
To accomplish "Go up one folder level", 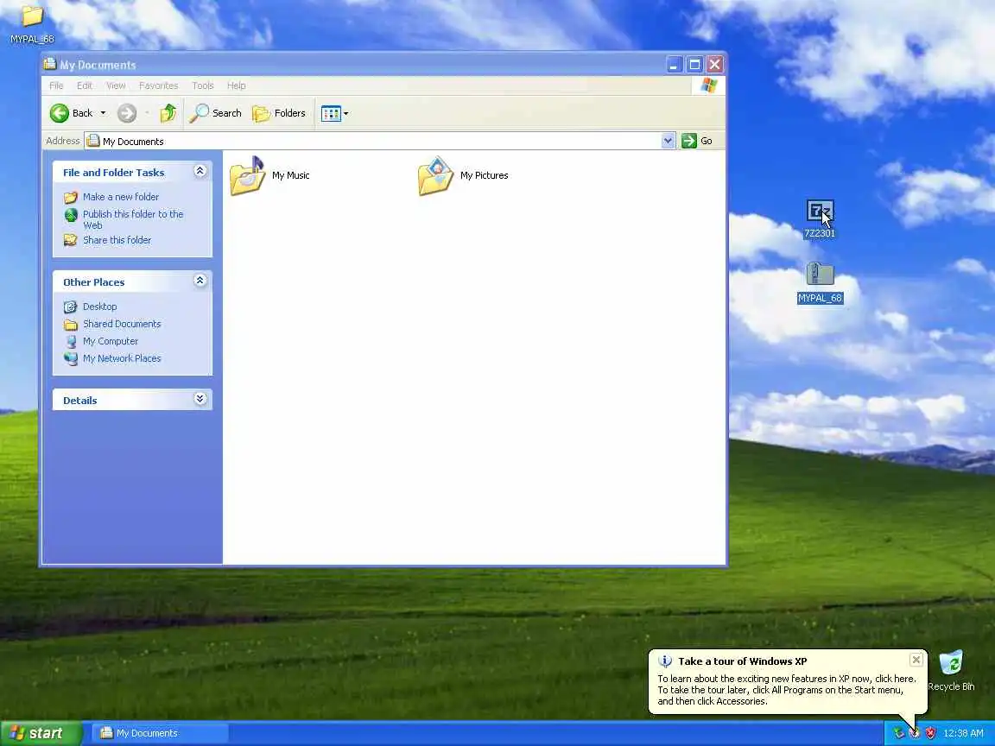I will click(168, 113).
